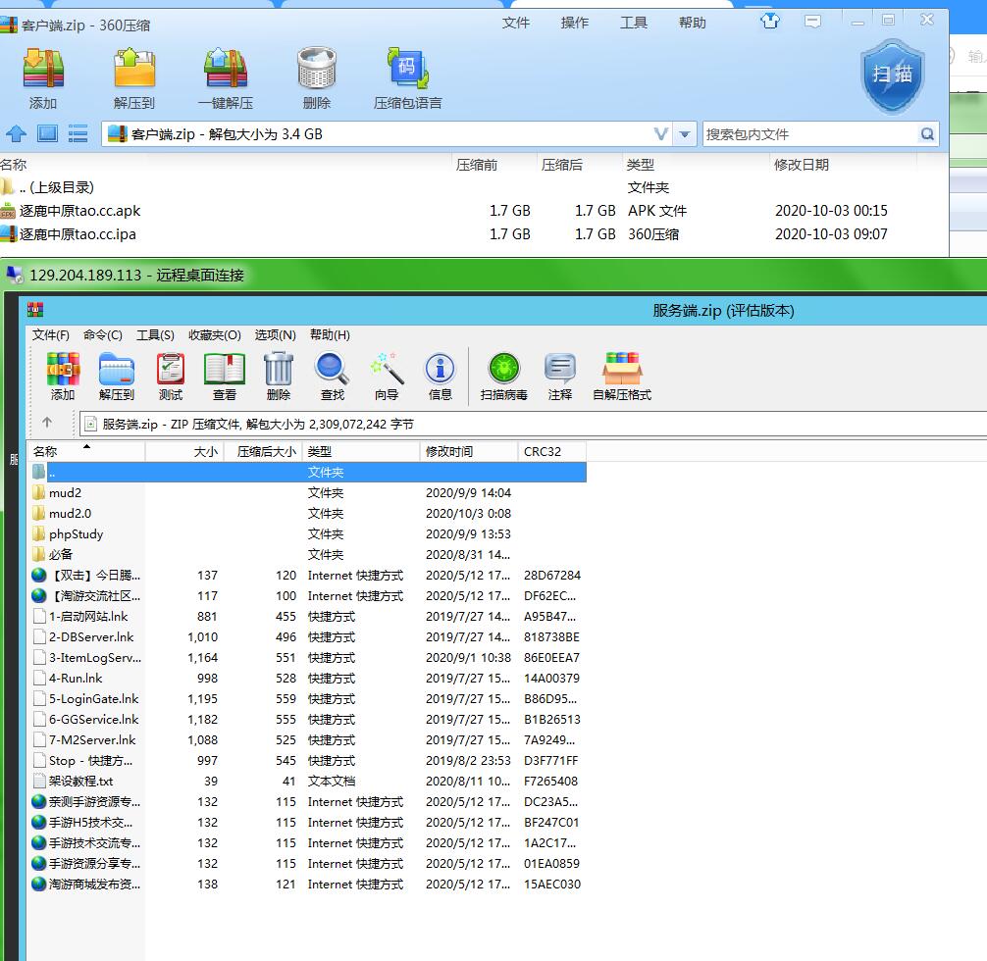Switch to the large icon view button
The image size is (987, 961).
point(47,133)
